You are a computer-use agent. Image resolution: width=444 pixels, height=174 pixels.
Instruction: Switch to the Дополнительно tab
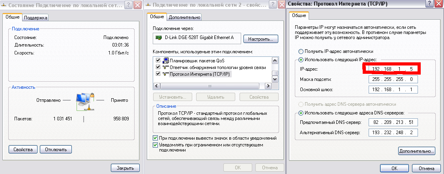tap(184, 17)
